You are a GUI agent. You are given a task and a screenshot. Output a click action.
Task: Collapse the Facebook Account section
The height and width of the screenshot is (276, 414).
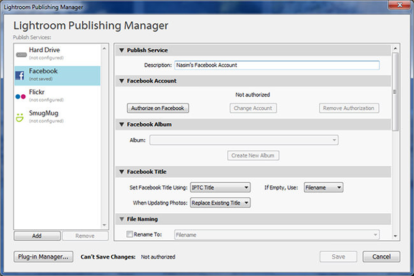[122, 81]
